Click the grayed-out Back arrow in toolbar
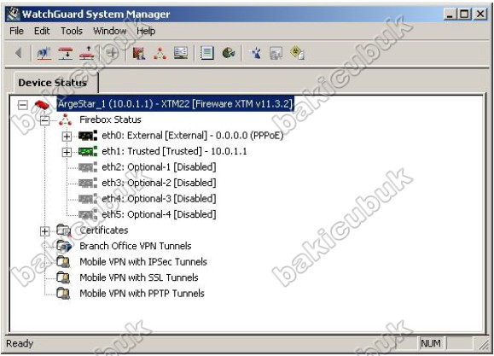494x356 pixels. pyautogui.click(x=19, y=53)
